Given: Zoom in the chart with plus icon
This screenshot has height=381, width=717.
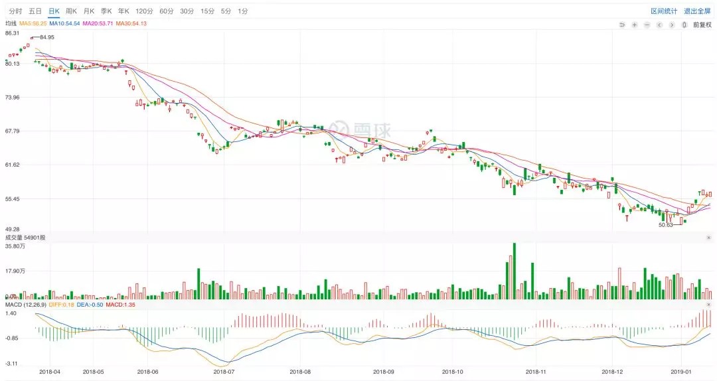Looking at the screenshot, I should tap(635, 25).
